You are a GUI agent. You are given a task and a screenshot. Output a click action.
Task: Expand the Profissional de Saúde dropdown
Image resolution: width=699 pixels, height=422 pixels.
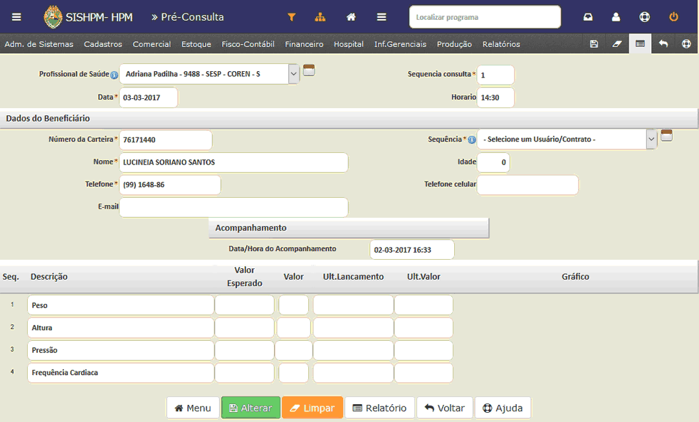point(293,74)
